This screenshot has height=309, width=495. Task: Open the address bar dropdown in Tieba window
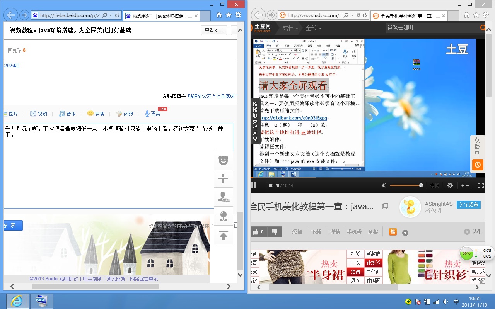point(111,15)
